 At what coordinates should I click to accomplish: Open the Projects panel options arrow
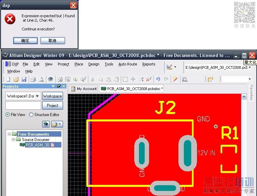(53, 86)
